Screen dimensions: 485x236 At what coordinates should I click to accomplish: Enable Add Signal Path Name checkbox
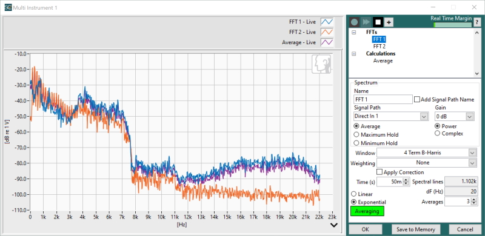coord(417,99)
